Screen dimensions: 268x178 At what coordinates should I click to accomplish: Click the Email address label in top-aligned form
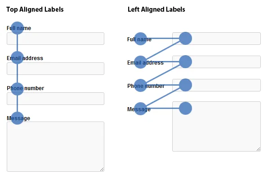[x=25, y=58]
